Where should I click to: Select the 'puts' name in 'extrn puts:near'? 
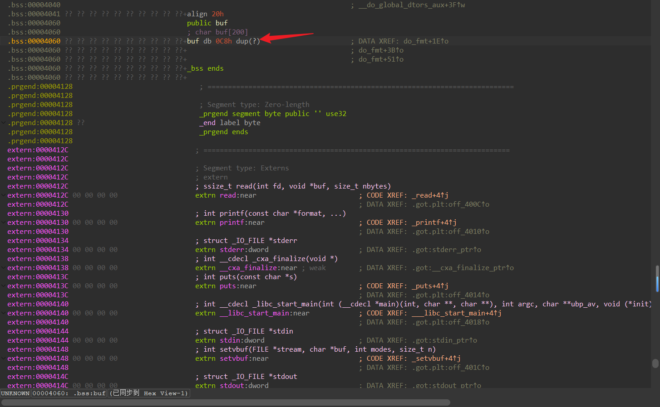(x=228, y=286)
